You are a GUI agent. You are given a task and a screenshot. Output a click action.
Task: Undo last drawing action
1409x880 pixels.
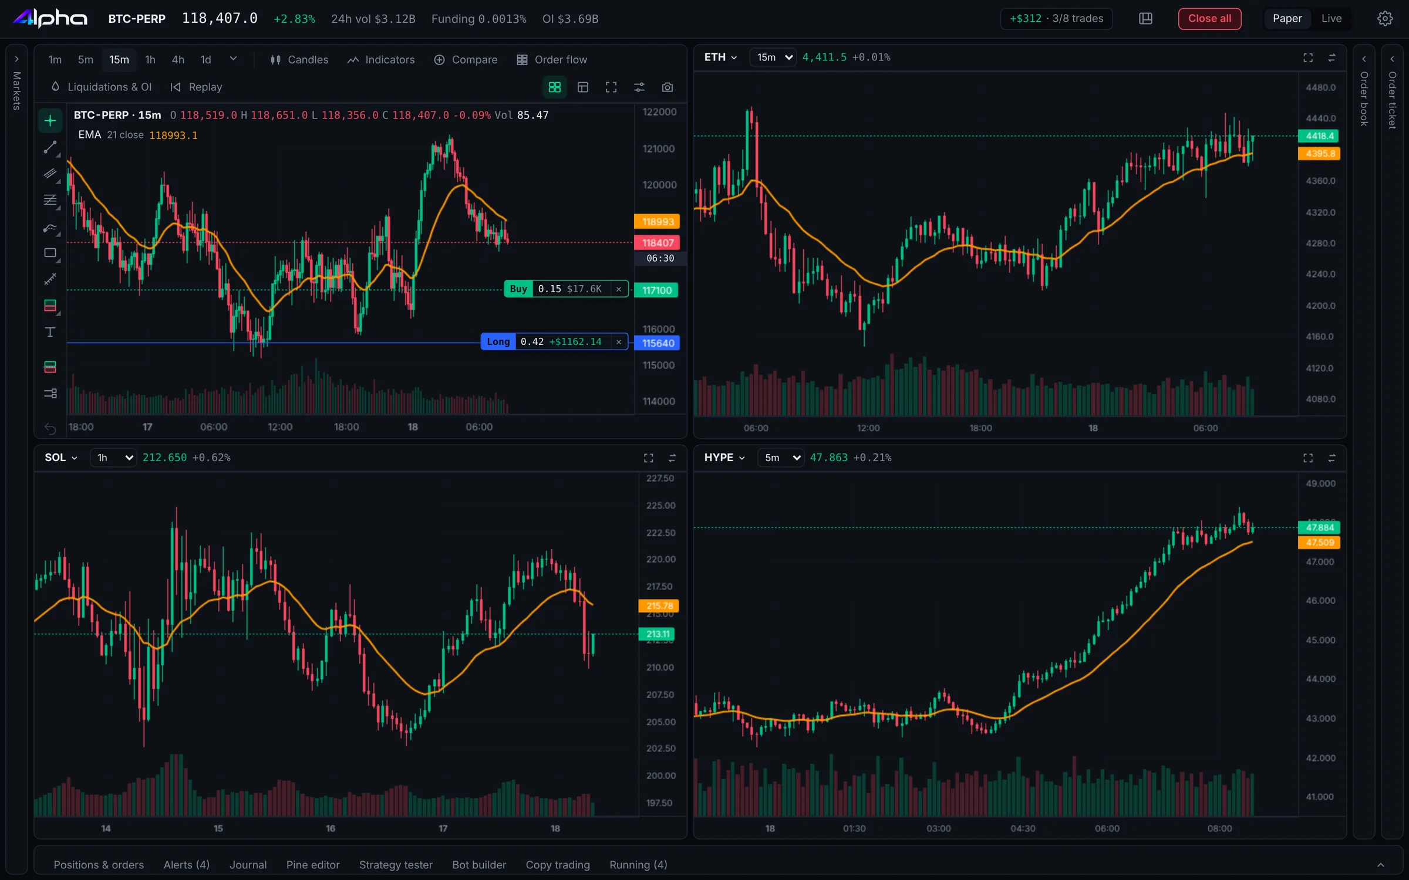(50, 429)
